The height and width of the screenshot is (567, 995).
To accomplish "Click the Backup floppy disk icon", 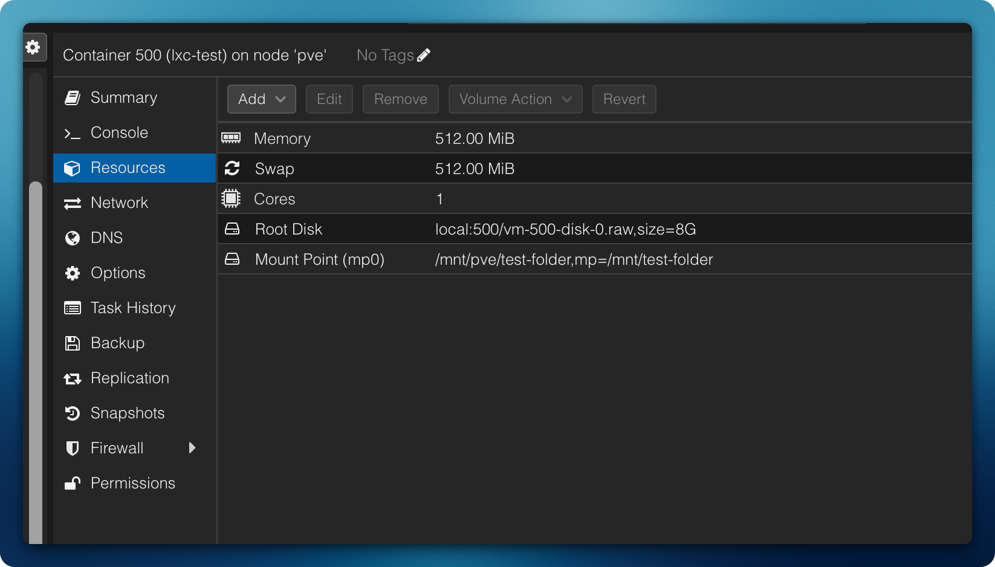I will pyautogui.click(x=73, y=343).
